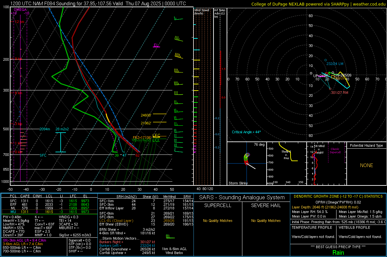Click the Storm Slinky label
This screenshot has width=387, height=257.
(x=238, y=183)
